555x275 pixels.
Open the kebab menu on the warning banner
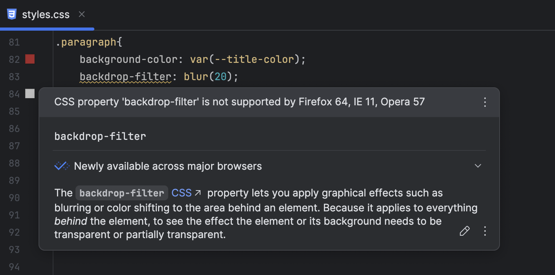[485, 102]
